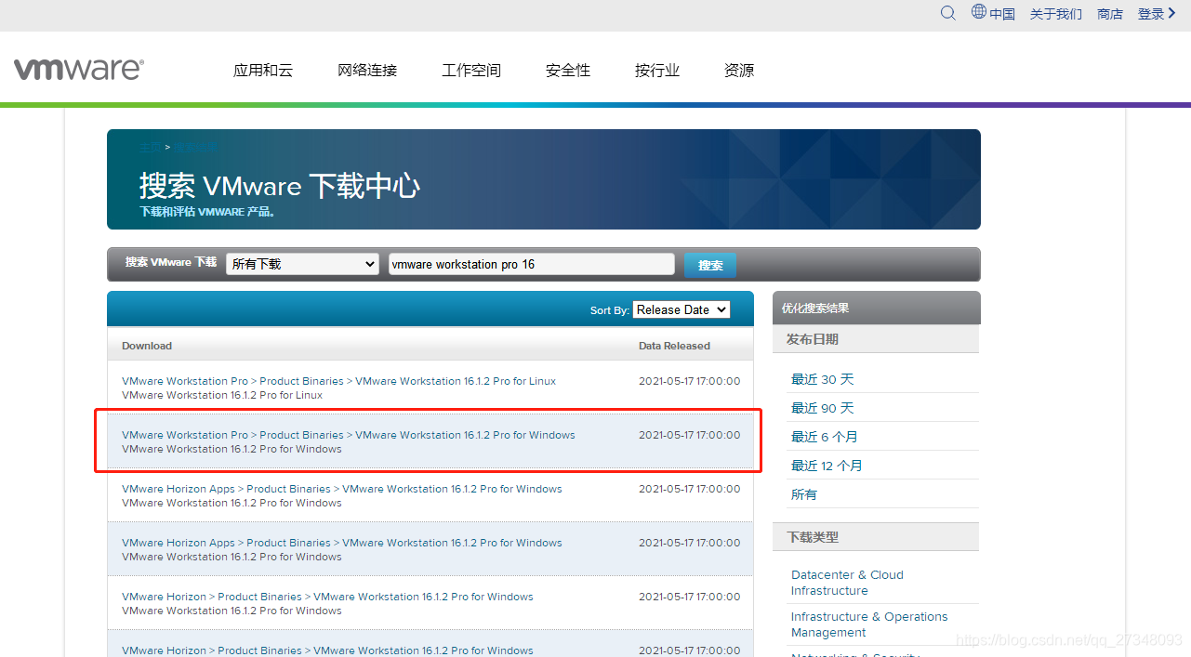Click the globe icon beside 中国

[979, 12]
